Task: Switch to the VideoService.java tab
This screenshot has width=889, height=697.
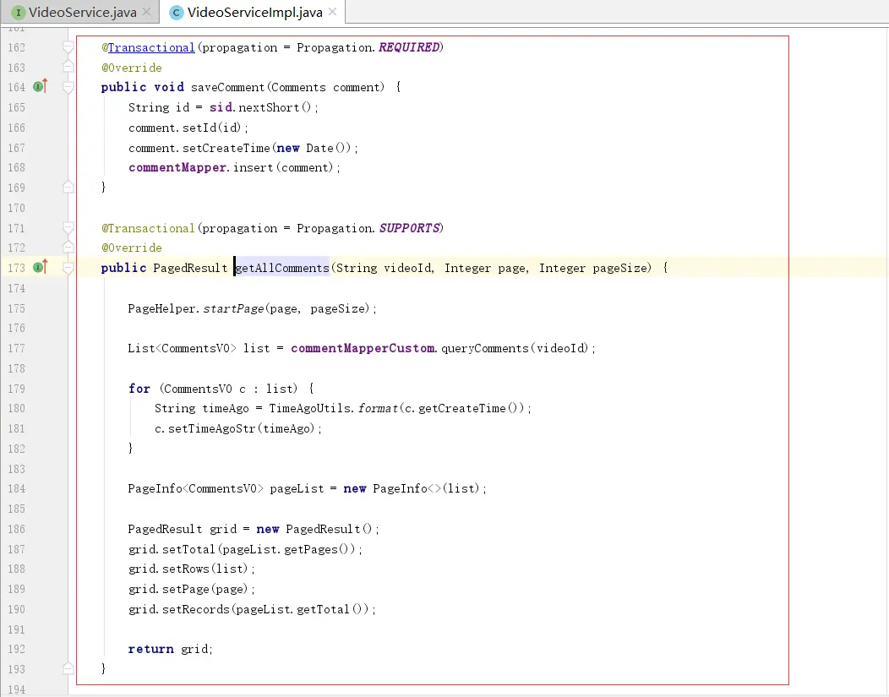Action: (82, 12)
